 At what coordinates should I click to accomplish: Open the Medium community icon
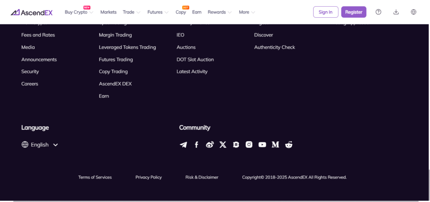(275, 145)
